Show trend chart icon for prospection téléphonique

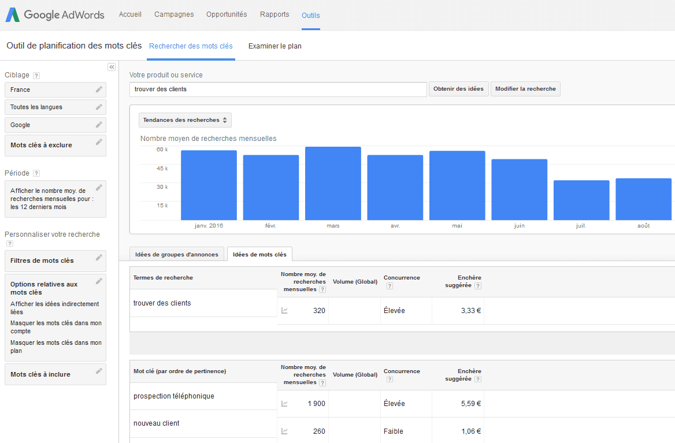[284, 403]
